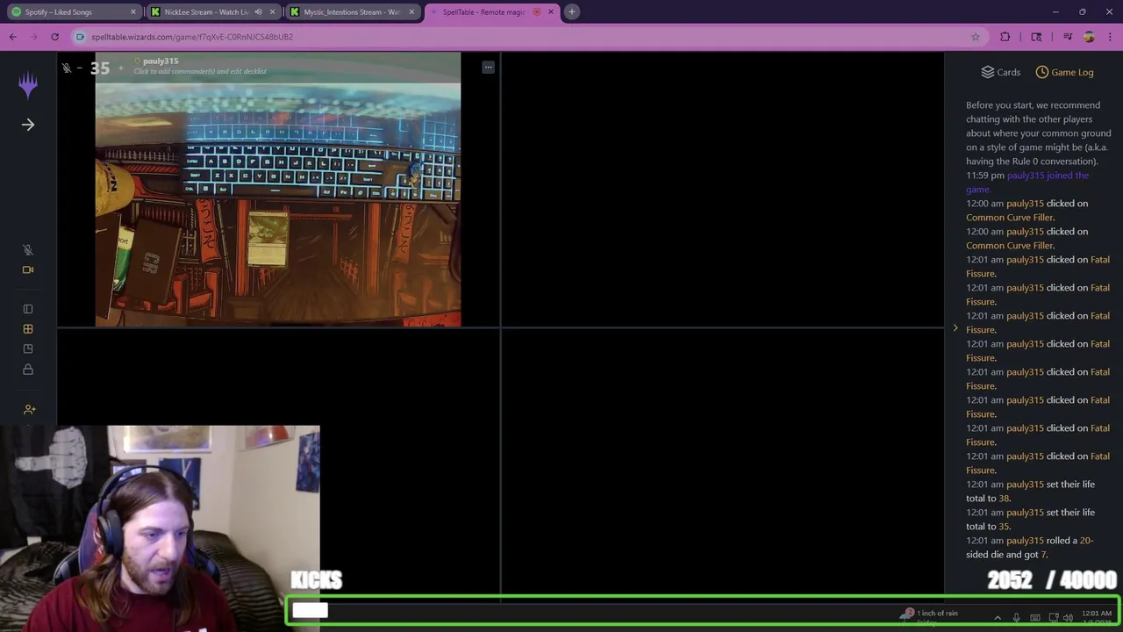Click life total value 38 in log
The width and height of the screenshot is (1123, 632).
(x=1005, y=499)
